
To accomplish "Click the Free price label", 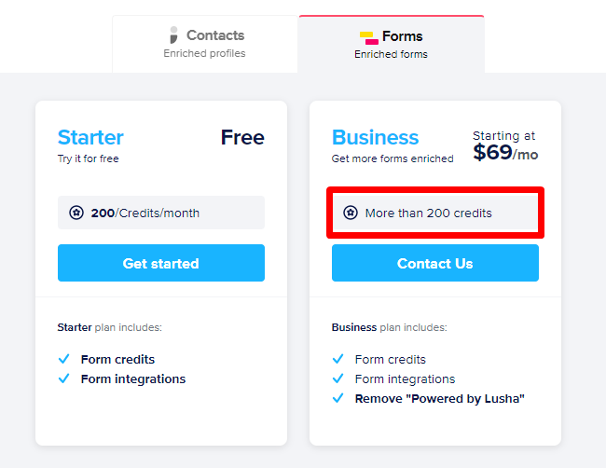I will pyautogui.click(x=242, y=138).
